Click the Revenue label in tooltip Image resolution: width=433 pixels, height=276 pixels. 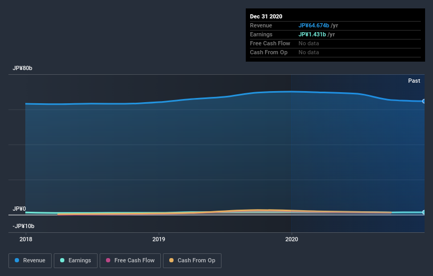coord(261,25)
